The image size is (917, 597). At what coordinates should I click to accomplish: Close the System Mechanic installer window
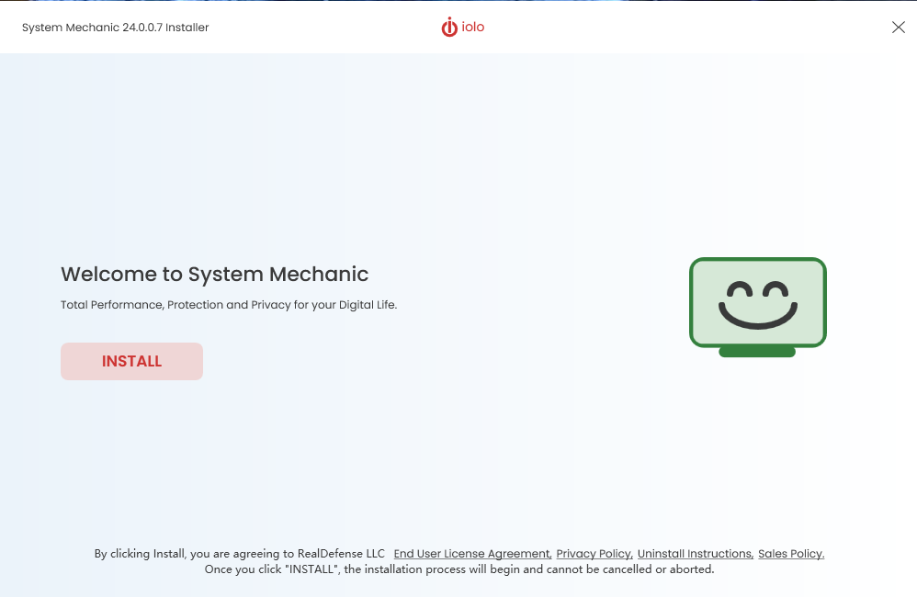[x=898, y=27]
